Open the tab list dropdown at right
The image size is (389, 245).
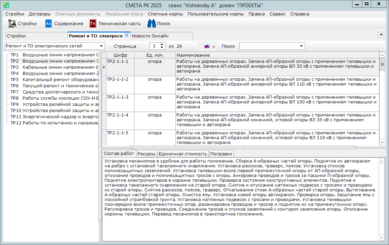coord(381,35)
